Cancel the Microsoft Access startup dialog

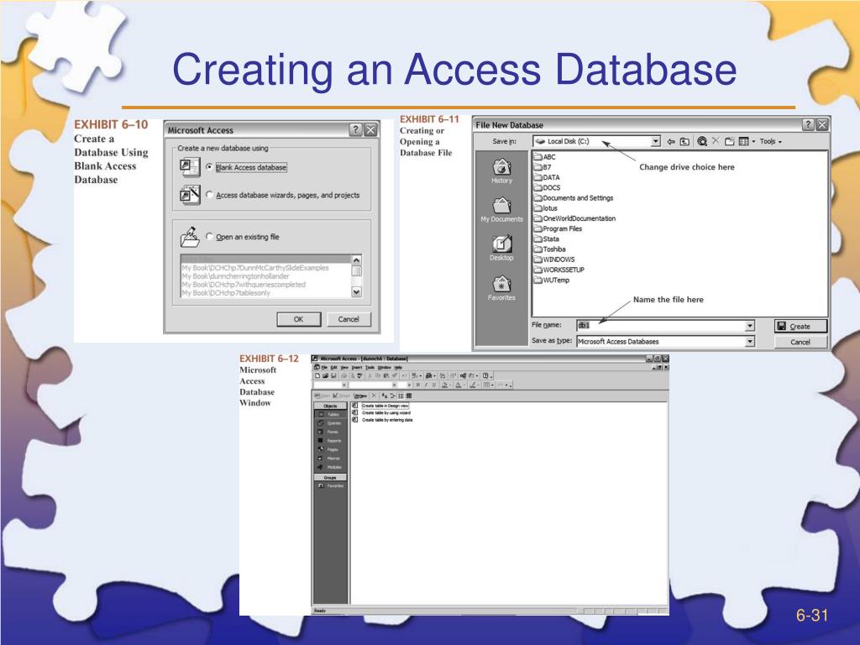(349, 319)
